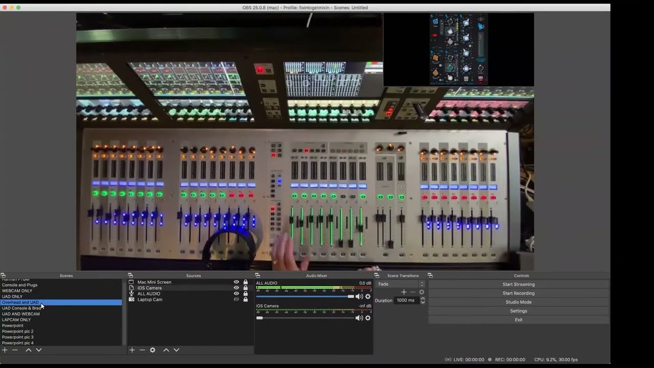Increase transition Duration with up stepper

[x=423, y=298]
